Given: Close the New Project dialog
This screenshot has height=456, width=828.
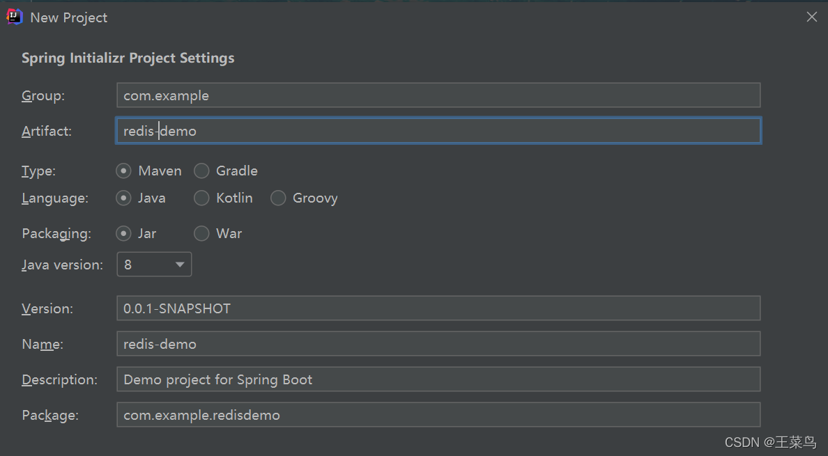Looking at the screenshot, I should pyautogui.click(x=812, y=17).
